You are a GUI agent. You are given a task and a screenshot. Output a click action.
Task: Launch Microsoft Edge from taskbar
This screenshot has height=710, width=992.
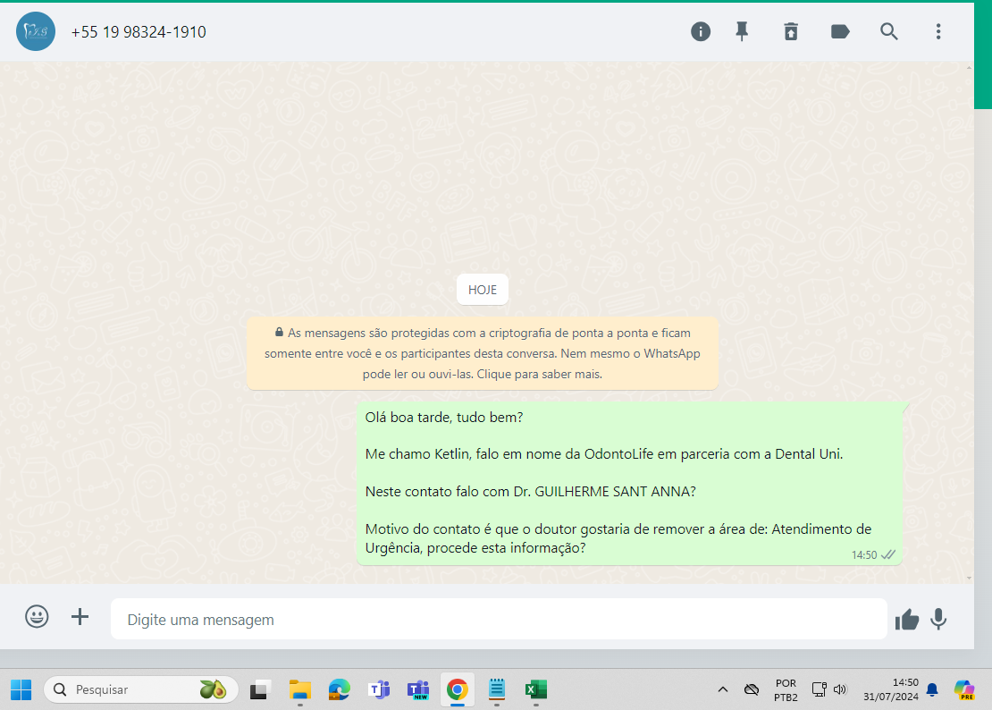point(339,689)
